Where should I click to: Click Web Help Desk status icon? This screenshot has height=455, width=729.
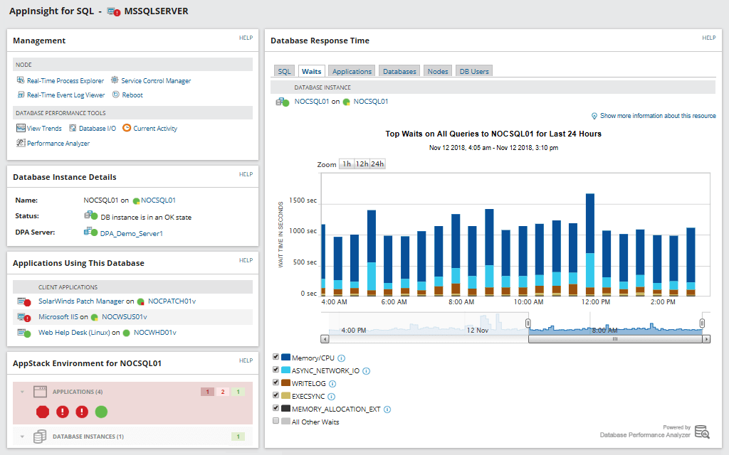pyautogui.click(x=24, y=333)
